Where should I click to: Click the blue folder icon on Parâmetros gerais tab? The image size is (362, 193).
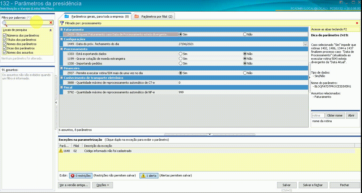pyautogui.click(x=67, y=16)
